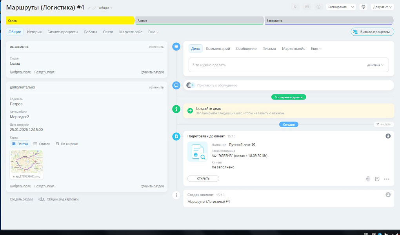Select the Развоз stage in progress bar

tap(199, 20)
